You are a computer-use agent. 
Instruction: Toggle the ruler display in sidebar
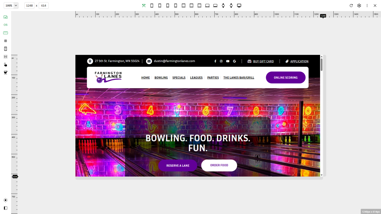[5, 33]
